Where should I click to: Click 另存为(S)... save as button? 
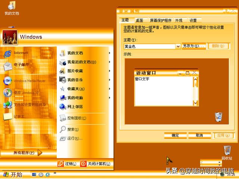pos(193,46)
